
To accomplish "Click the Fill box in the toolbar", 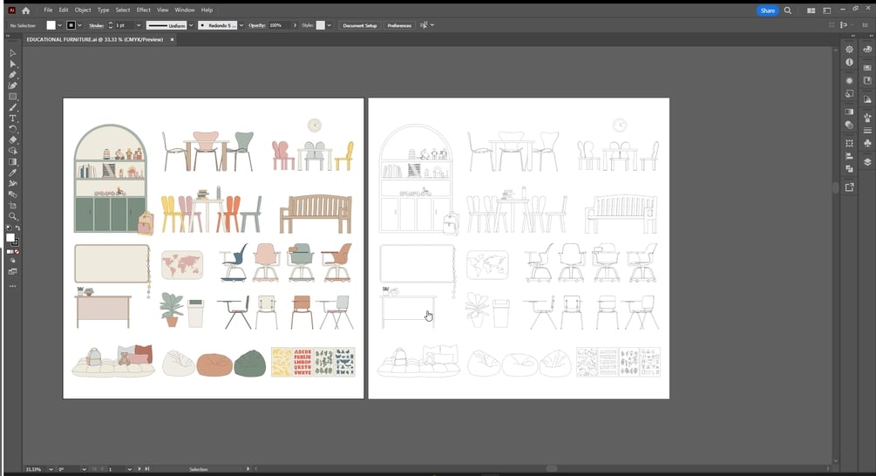I will [10, 238].
